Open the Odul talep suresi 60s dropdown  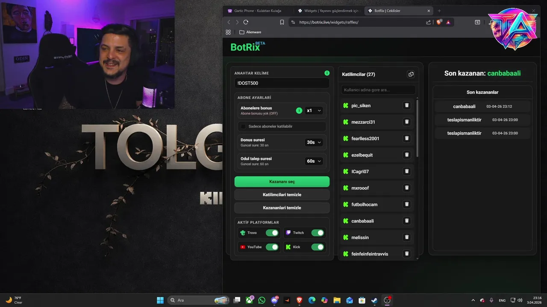point(314,161)
